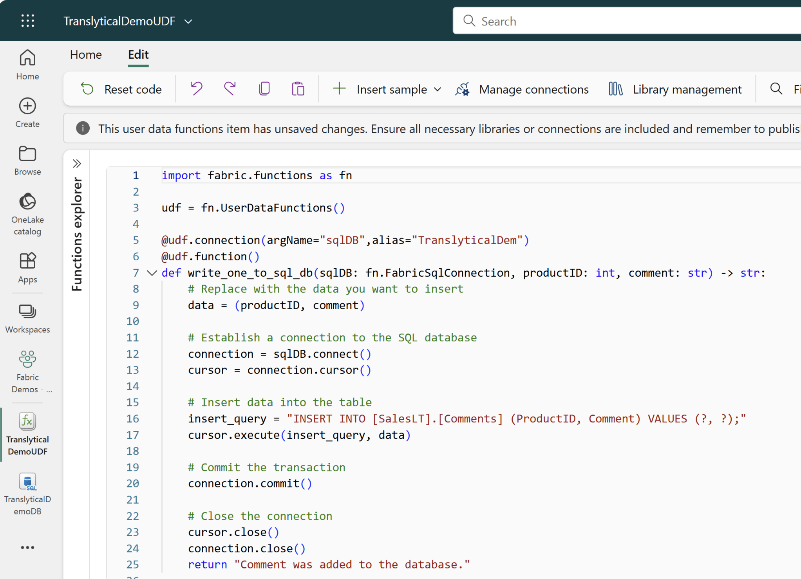Collapse the write_one_to_sql_db function fold

click(151, 272)
